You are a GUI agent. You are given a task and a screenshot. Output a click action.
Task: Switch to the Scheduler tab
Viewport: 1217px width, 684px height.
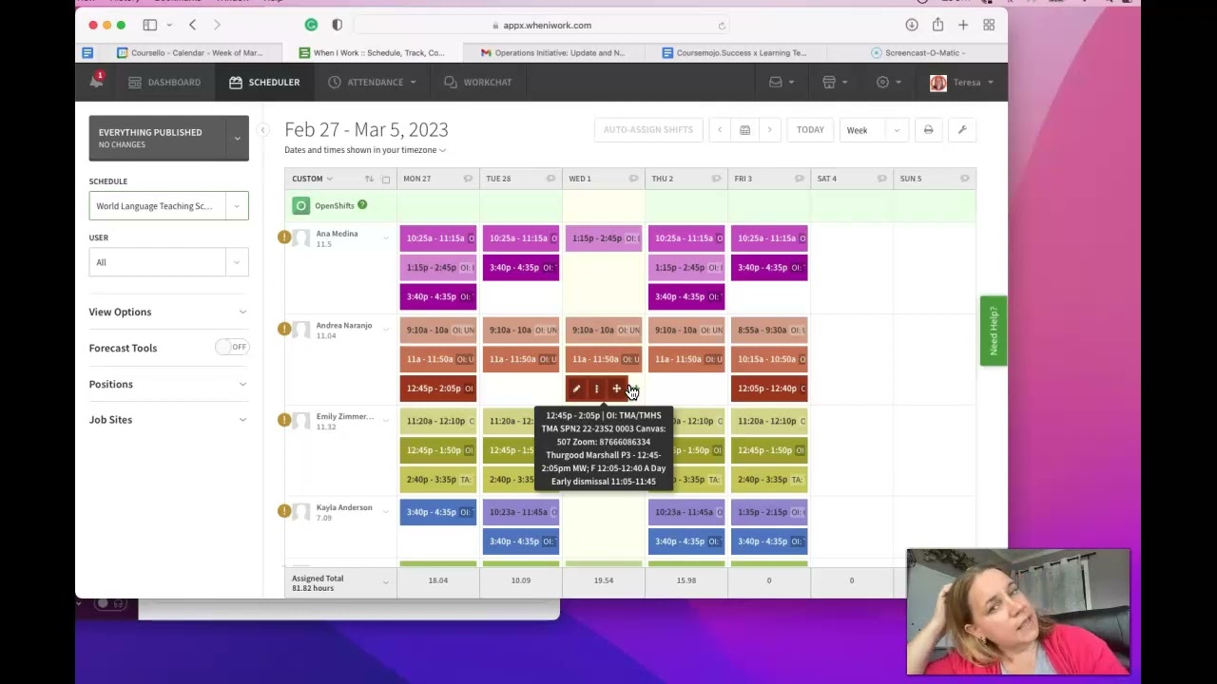point(264,82)
